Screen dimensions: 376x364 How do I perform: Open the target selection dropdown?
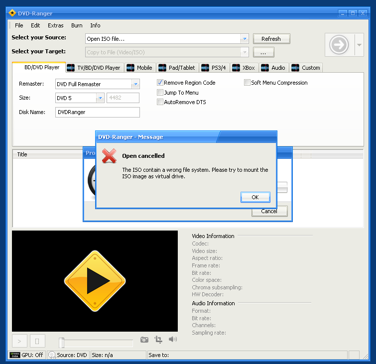(x=245, y=52)
